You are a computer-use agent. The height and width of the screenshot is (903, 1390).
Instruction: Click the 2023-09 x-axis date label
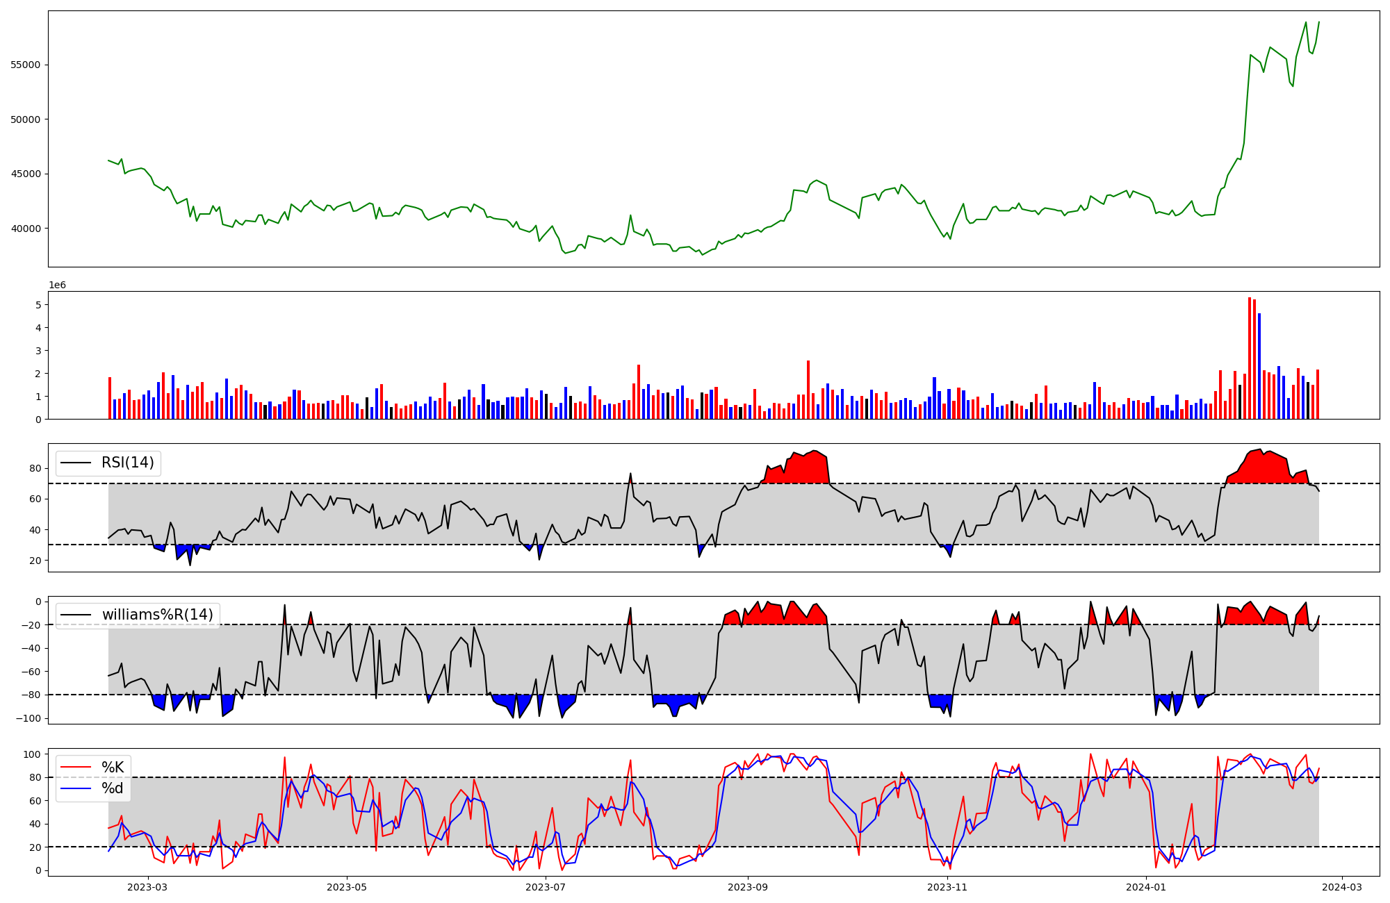point(748,887)
